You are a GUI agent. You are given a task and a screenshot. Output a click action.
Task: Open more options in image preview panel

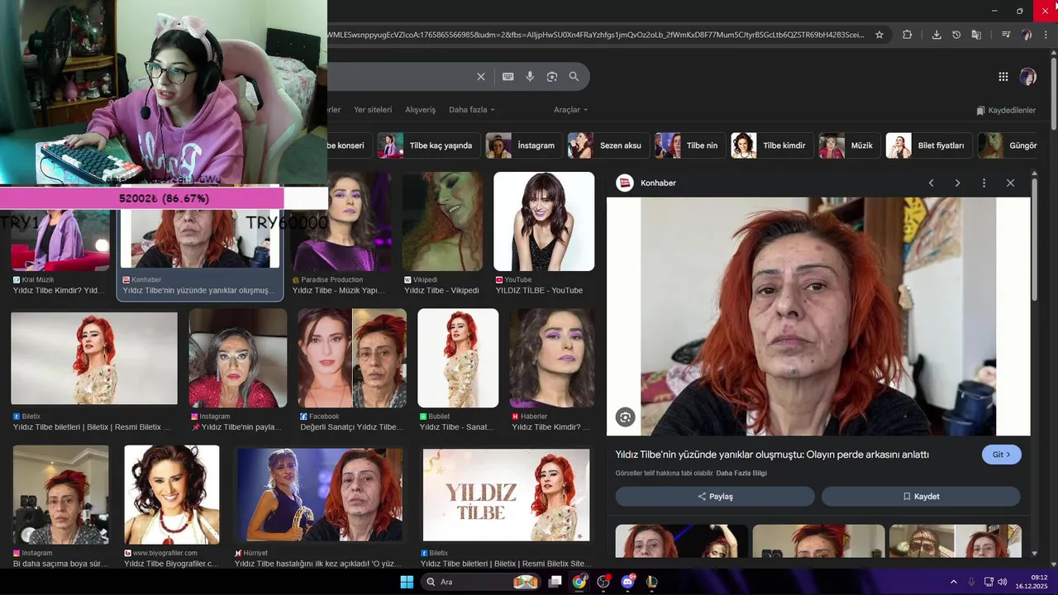pos(984,183)
